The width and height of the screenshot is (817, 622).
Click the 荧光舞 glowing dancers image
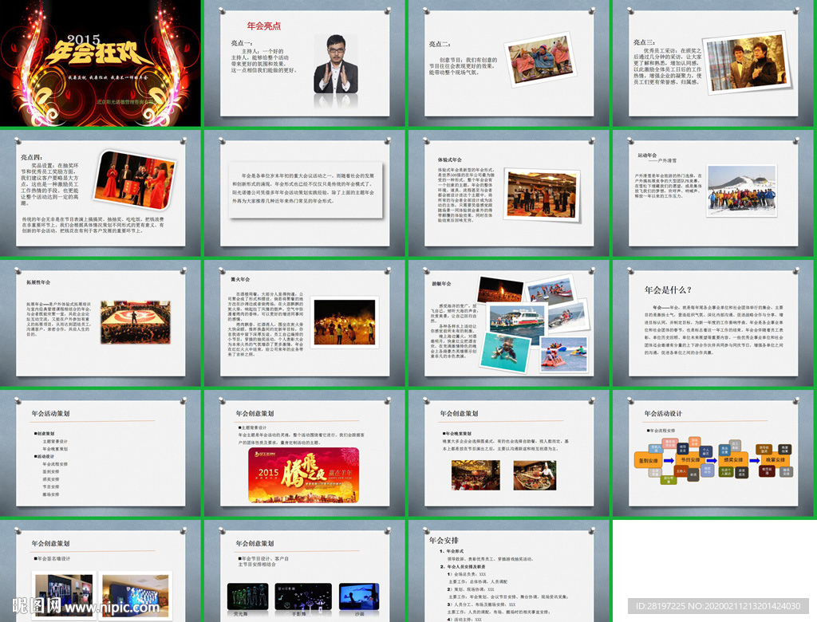[x=248, y=596]
